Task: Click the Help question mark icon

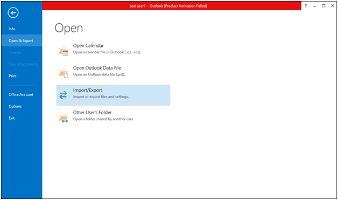Action: (306, 6)
